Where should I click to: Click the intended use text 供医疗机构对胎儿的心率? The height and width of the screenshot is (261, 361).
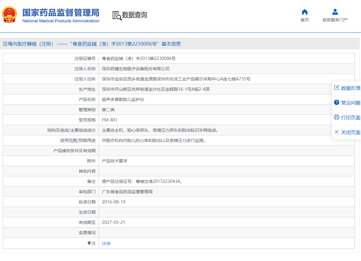[154, 140]
